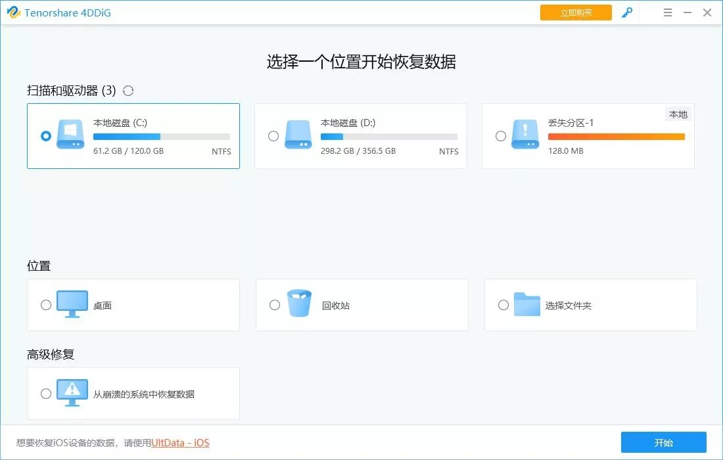
Task: Select the 丢失分区-1 partition card
Action: (x=588, y=136)
